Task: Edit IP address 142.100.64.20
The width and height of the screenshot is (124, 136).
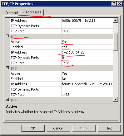Action: [87, 52]
